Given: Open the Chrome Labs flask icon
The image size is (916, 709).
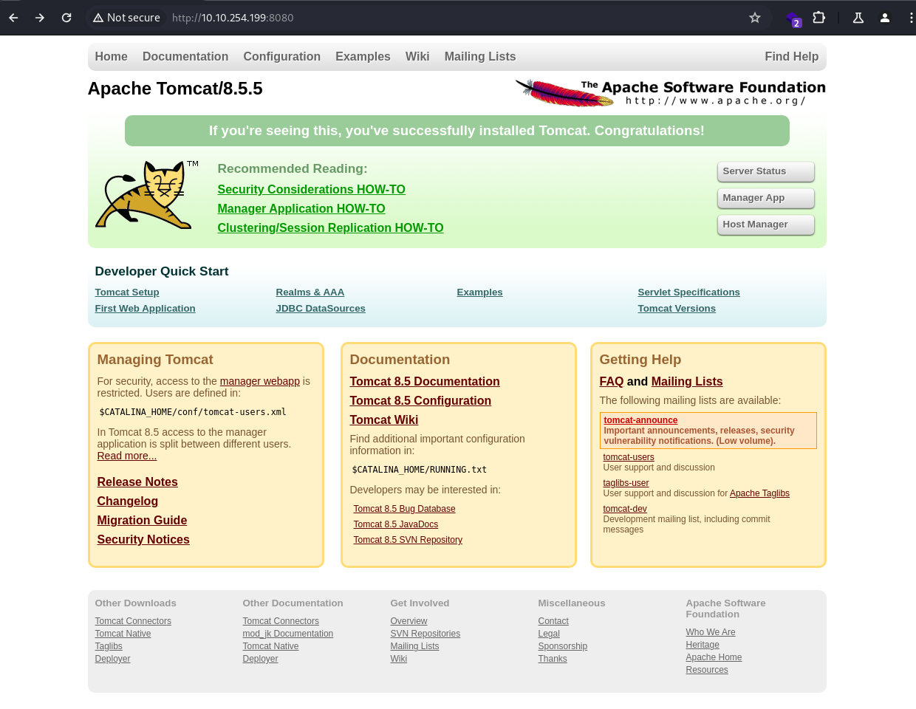Looking at the screenshot, I should pyautogui.click(x=858, y=18).
